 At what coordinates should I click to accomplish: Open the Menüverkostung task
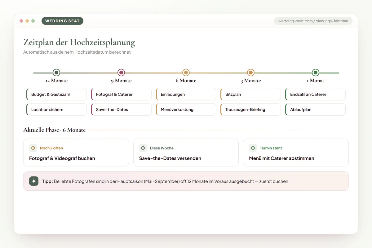point(186,109)
